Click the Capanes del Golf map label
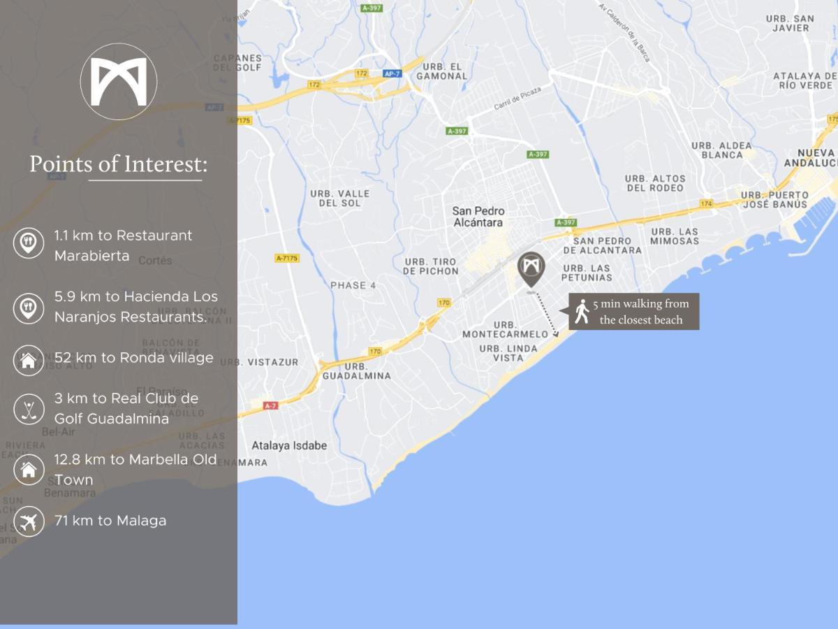838x629 pixels. (237, 63)
